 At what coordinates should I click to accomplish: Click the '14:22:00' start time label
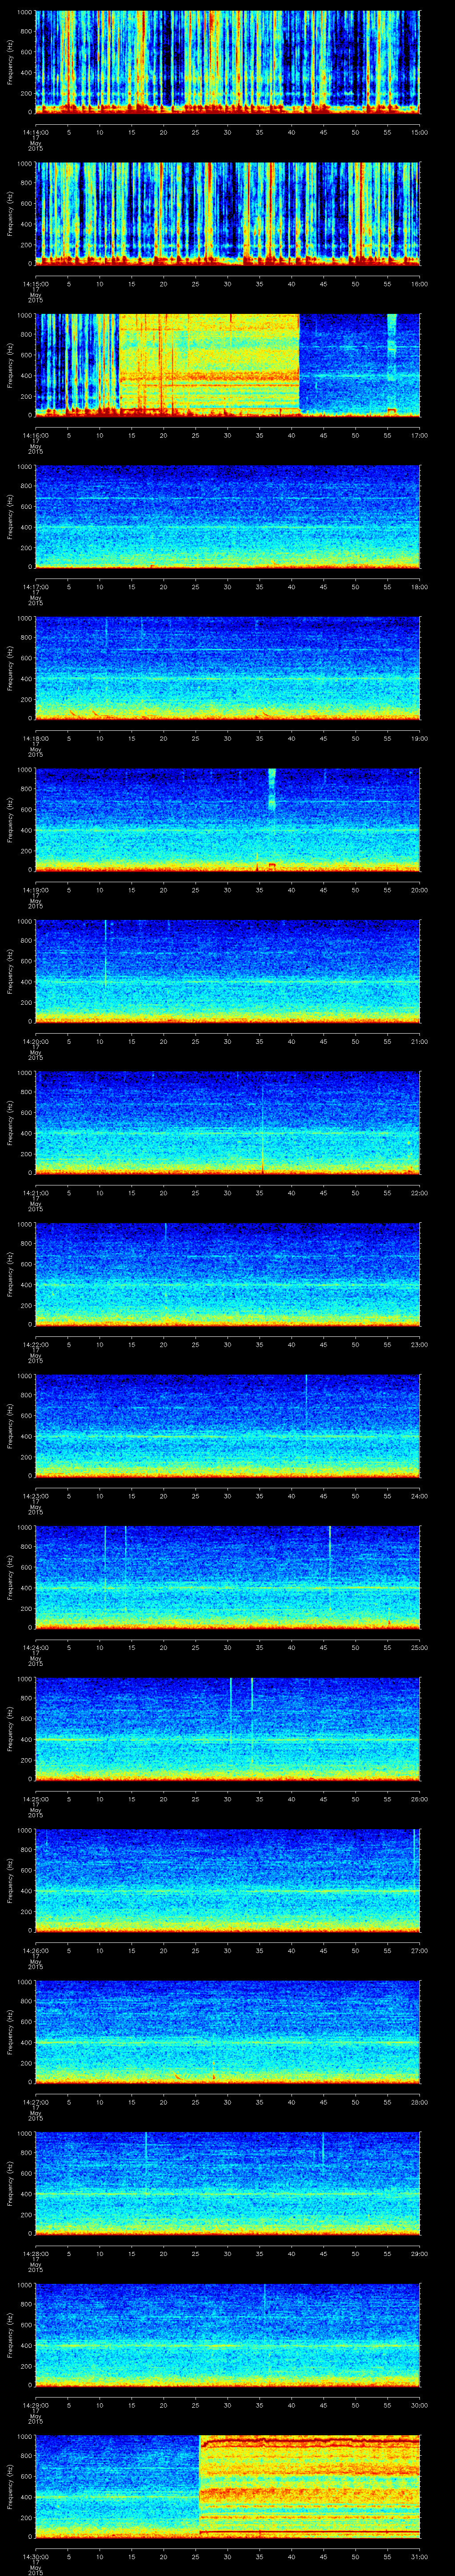point(36,1344)
